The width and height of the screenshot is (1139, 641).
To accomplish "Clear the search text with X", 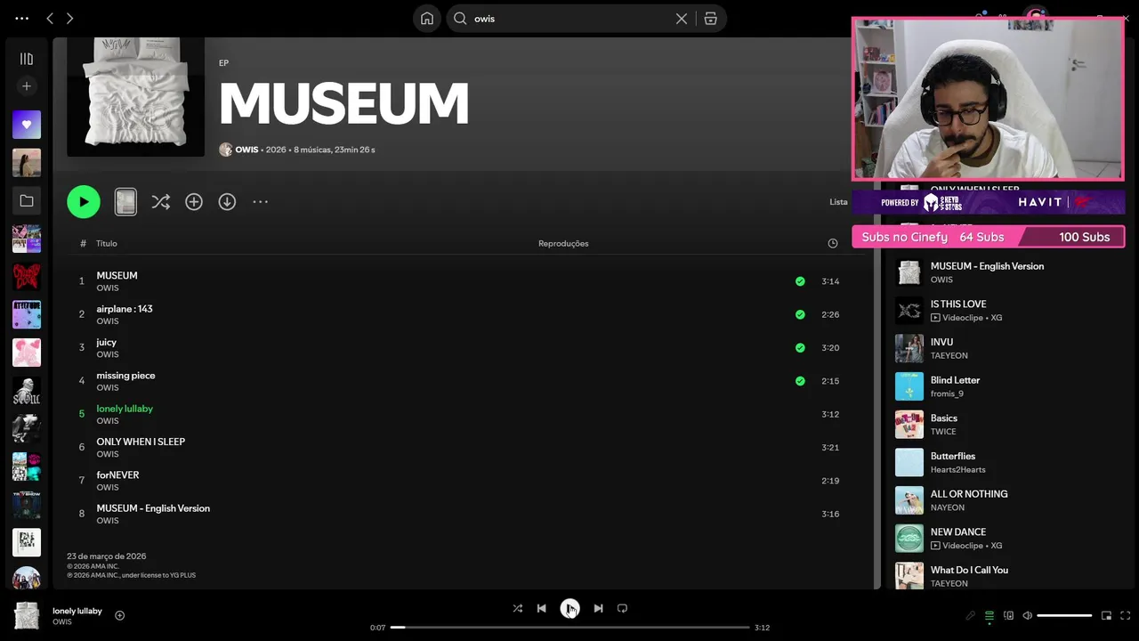I will pyautogui.click(x=682, y=18).
